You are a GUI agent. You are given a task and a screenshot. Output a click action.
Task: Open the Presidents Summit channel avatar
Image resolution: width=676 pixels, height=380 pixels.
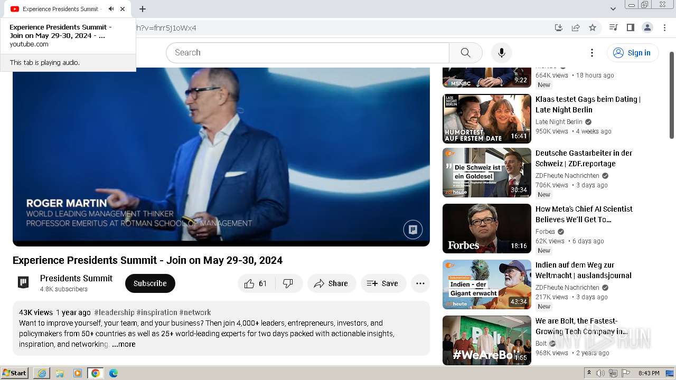[23, 282]
